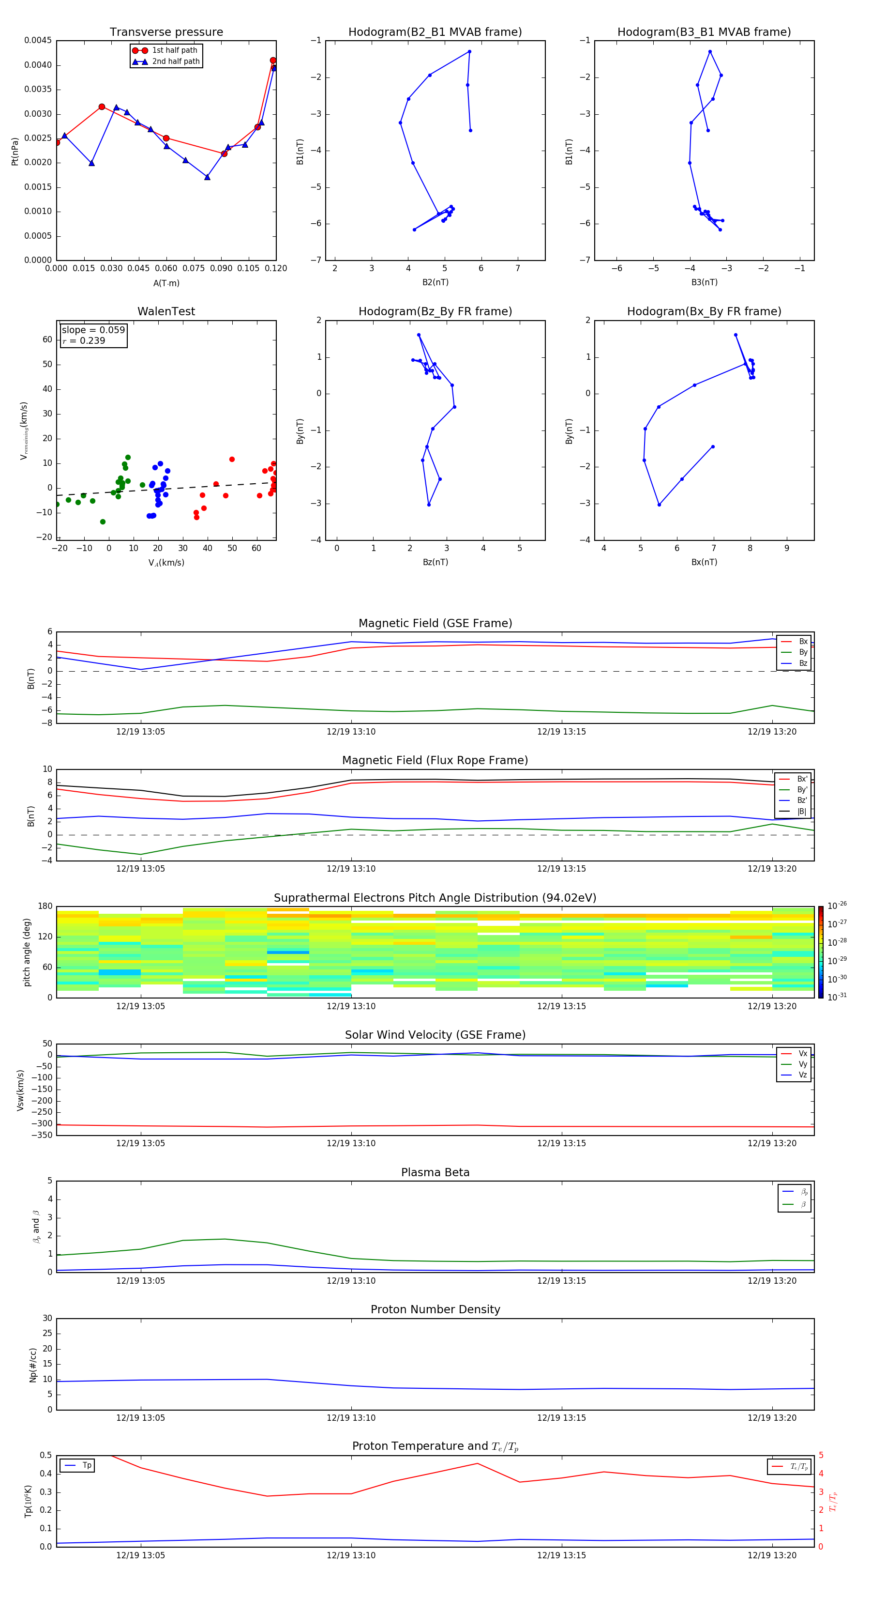Click the Suprathermal Electrons Pitch Angle Distribution title
The width and height of the screenshot is (871, 1598).
(435, 898)
